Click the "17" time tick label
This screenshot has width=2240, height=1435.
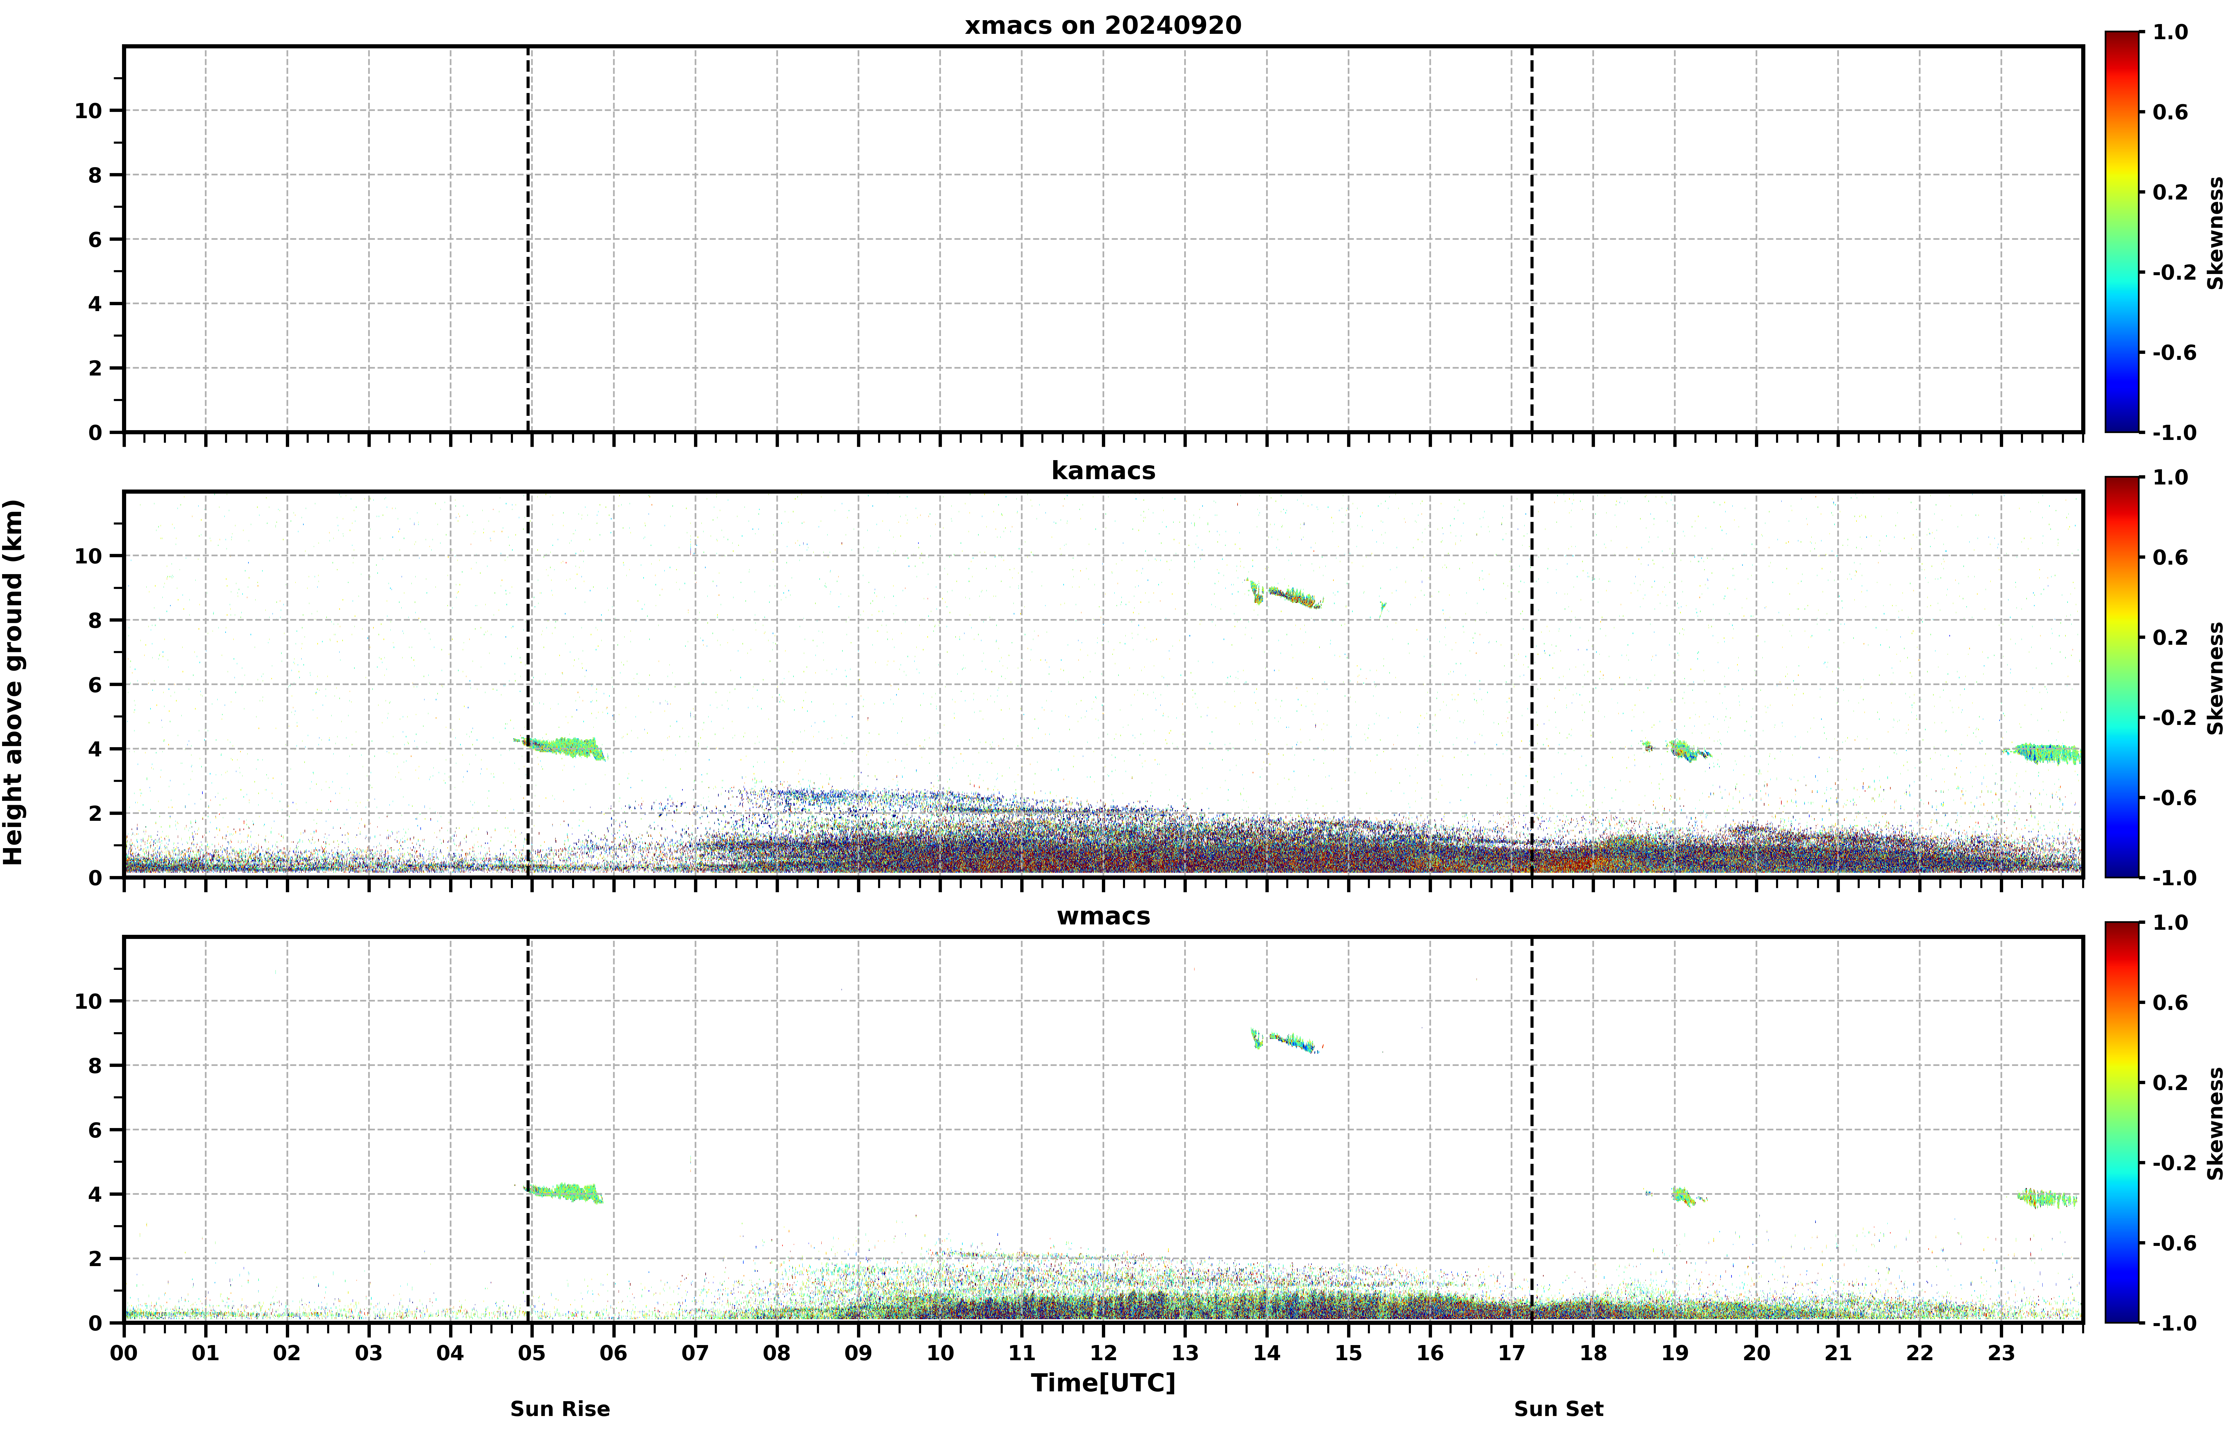click(1511, 1353)
